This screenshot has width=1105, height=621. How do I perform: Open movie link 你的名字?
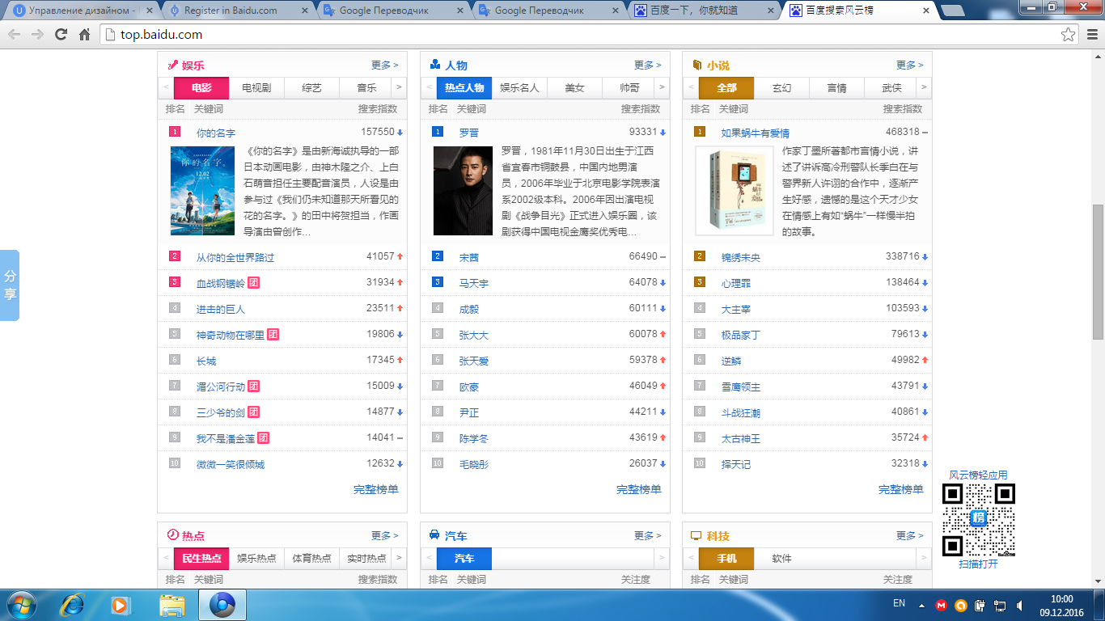coord(216,133)
